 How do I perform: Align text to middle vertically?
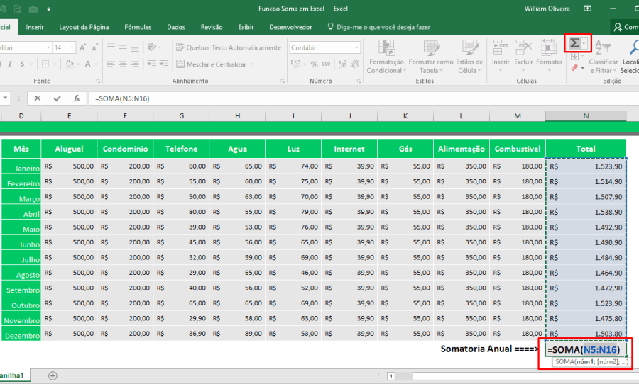pos(123,47)
